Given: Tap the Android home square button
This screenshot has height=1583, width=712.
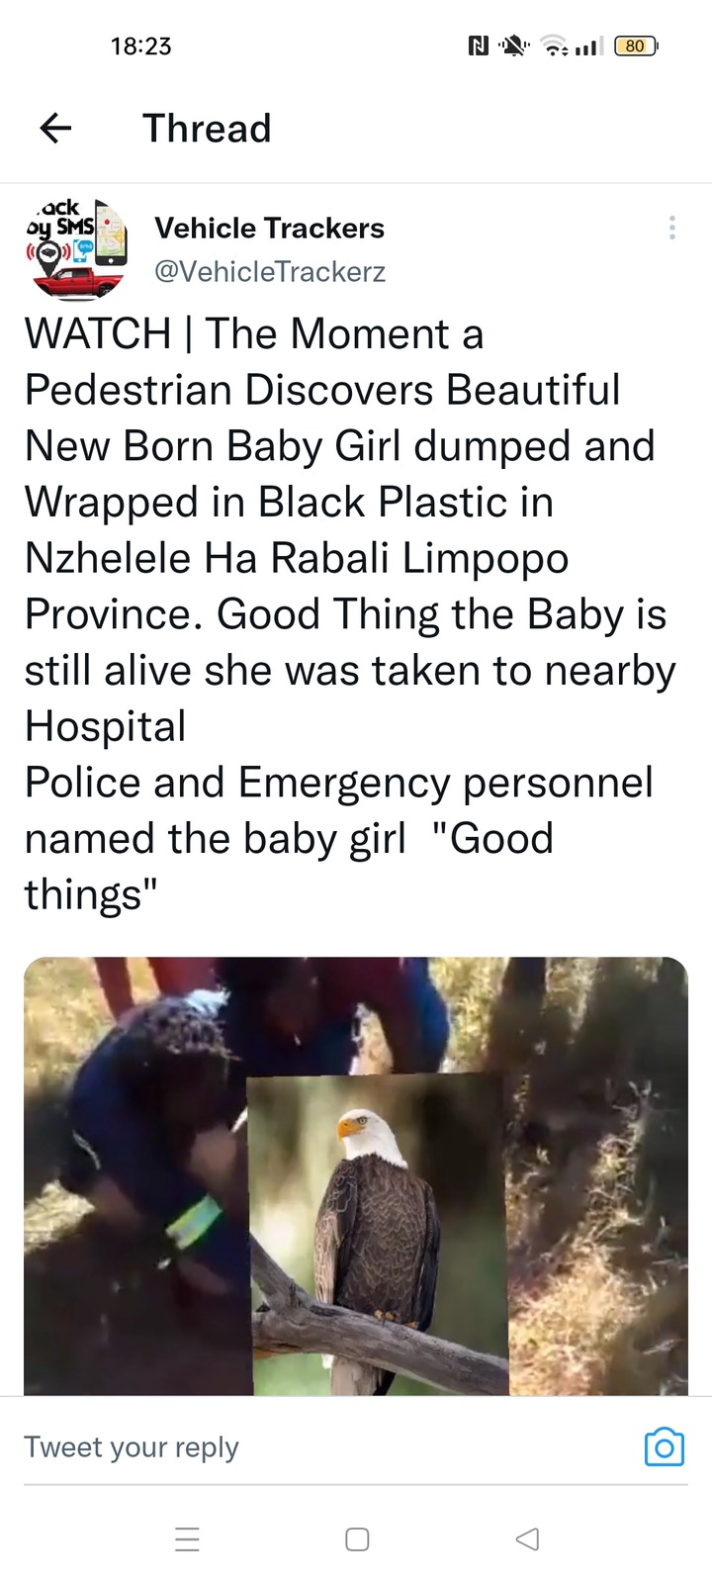Looking at the screenshot, I should 357,1539.
